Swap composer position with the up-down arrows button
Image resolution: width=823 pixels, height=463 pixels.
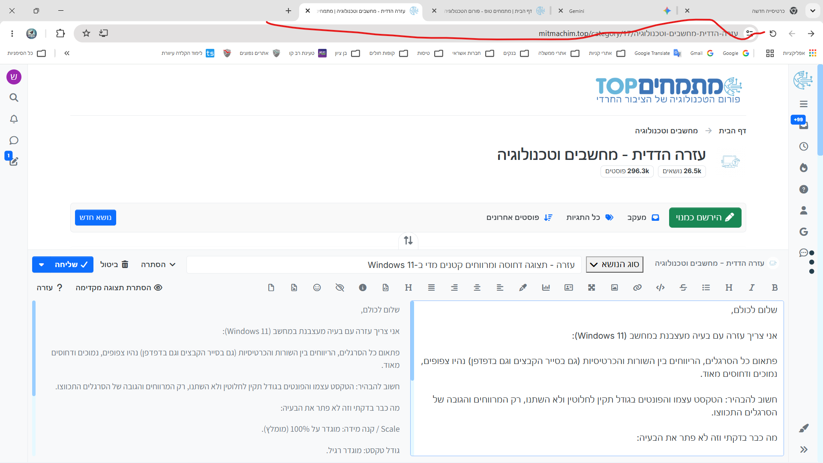(x=408, y=241)
